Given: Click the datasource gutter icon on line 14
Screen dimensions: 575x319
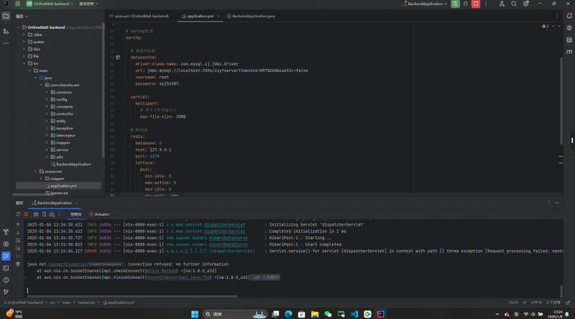Looking at the screenshot, I should 118,57.
